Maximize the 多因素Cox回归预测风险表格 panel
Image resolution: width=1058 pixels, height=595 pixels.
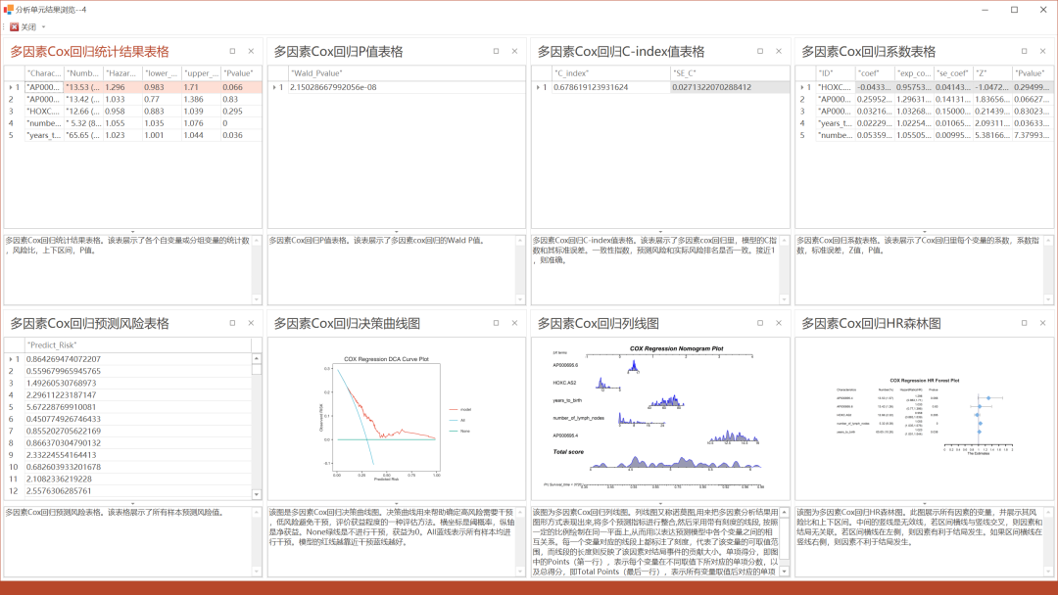(232, 324)
